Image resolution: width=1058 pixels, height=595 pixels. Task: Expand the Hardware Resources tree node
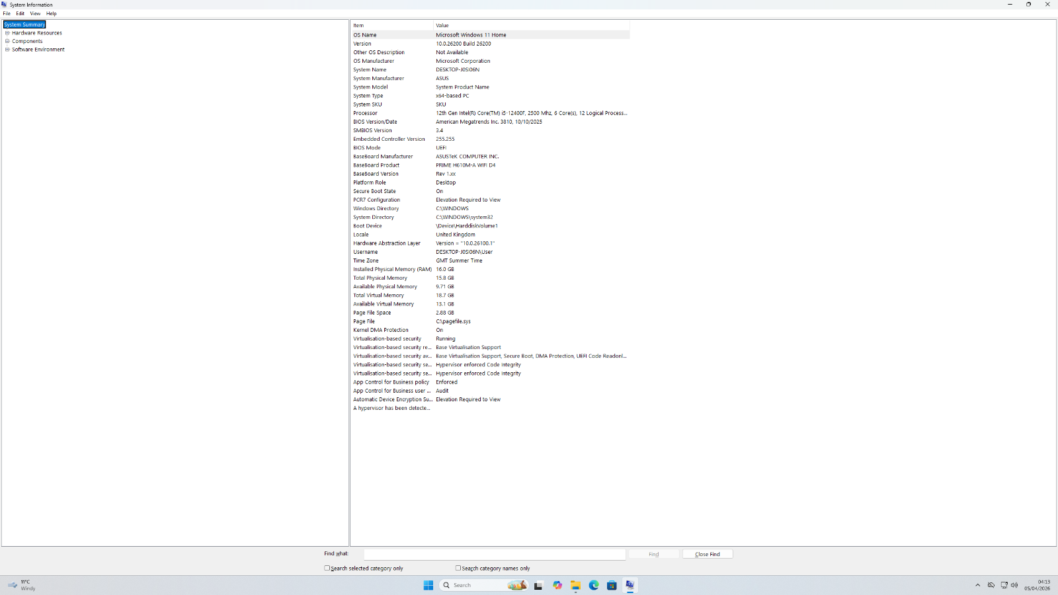[x=7, y=32]
